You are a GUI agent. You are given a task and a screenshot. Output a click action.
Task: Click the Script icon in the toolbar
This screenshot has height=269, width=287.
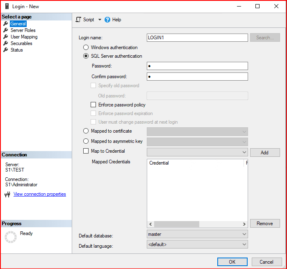click(78, 20)
